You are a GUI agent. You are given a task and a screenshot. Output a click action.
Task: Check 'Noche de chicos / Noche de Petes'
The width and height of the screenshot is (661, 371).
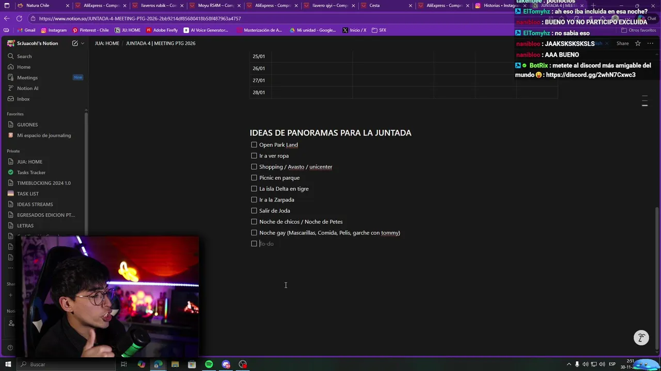254,222
